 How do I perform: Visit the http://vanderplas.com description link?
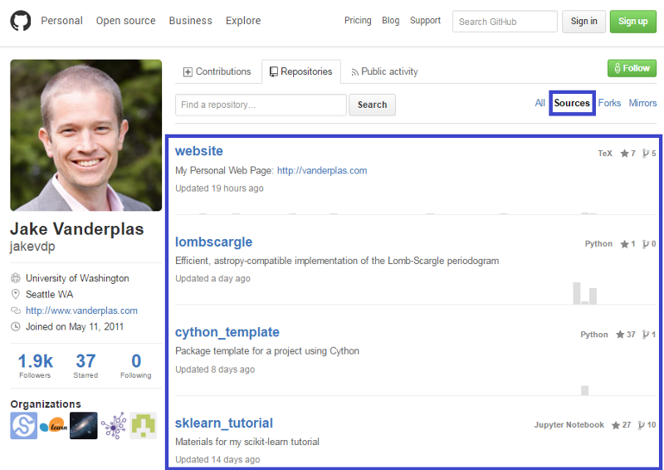(x=322, y=170)
